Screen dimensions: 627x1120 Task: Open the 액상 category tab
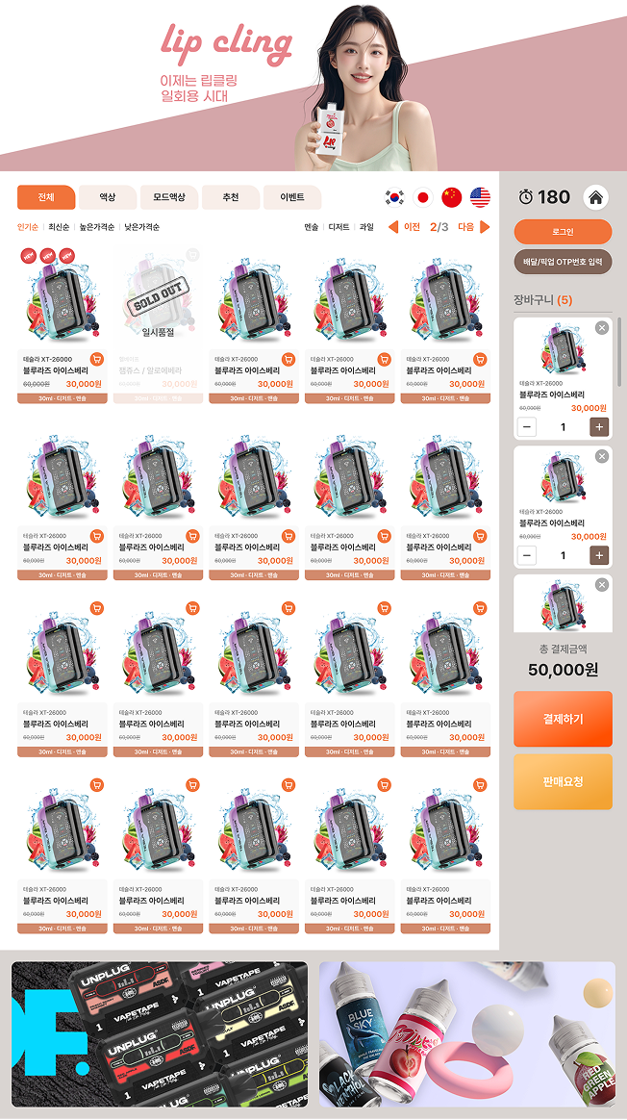[x=107, y=197]
